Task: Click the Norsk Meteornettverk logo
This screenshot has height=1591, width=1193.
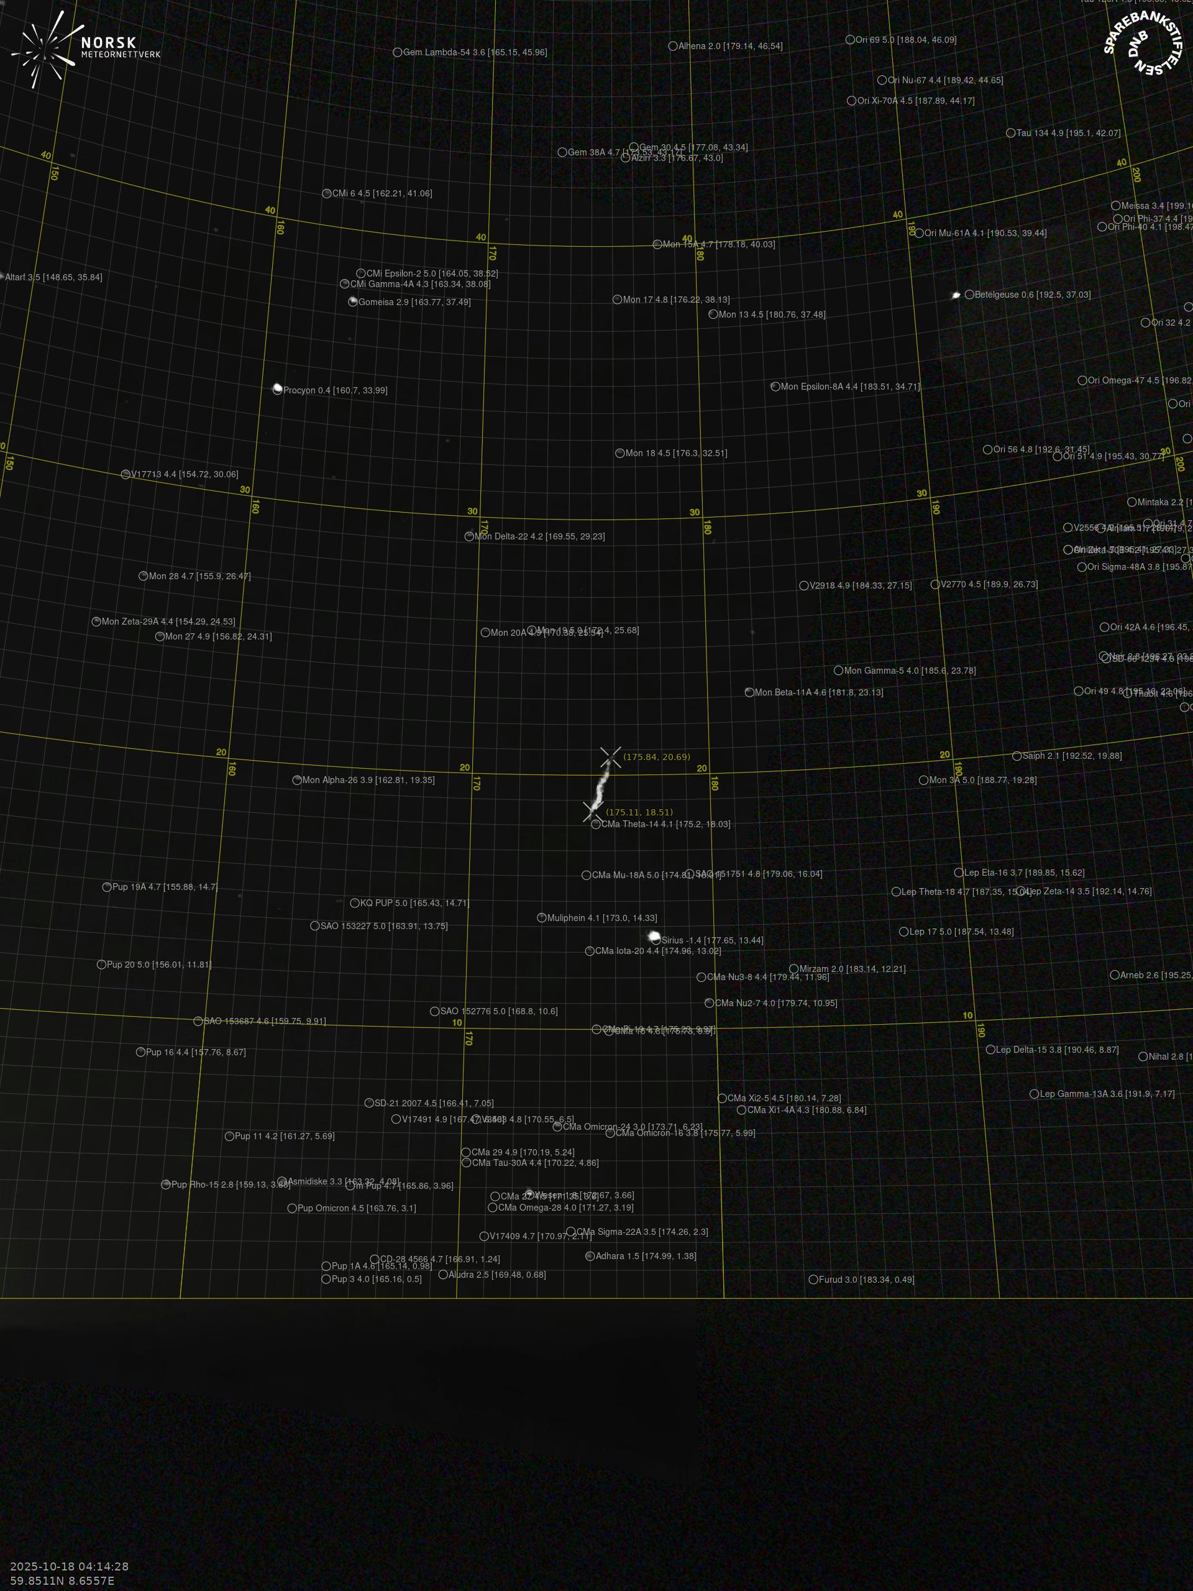Action: 85,49
